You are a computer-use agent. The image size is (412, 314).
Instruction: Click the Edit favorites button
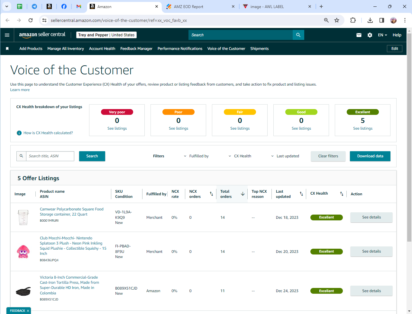pyautogui.click(x=395, y=49)
